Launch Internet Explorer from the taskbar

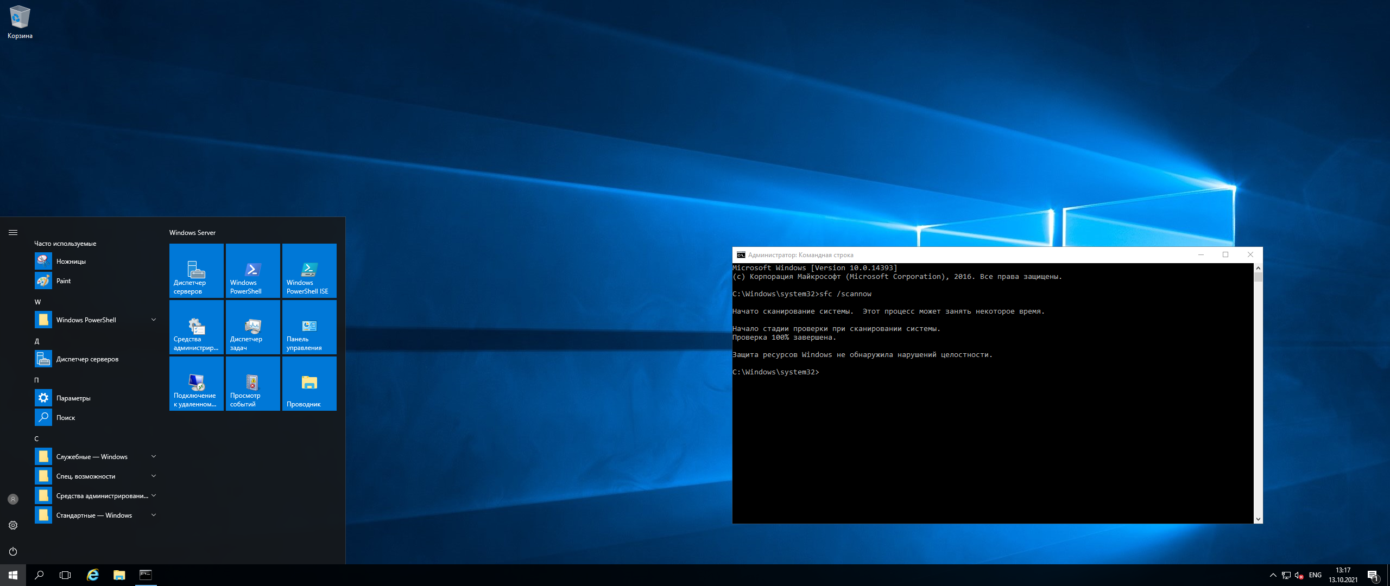[93, 575]
